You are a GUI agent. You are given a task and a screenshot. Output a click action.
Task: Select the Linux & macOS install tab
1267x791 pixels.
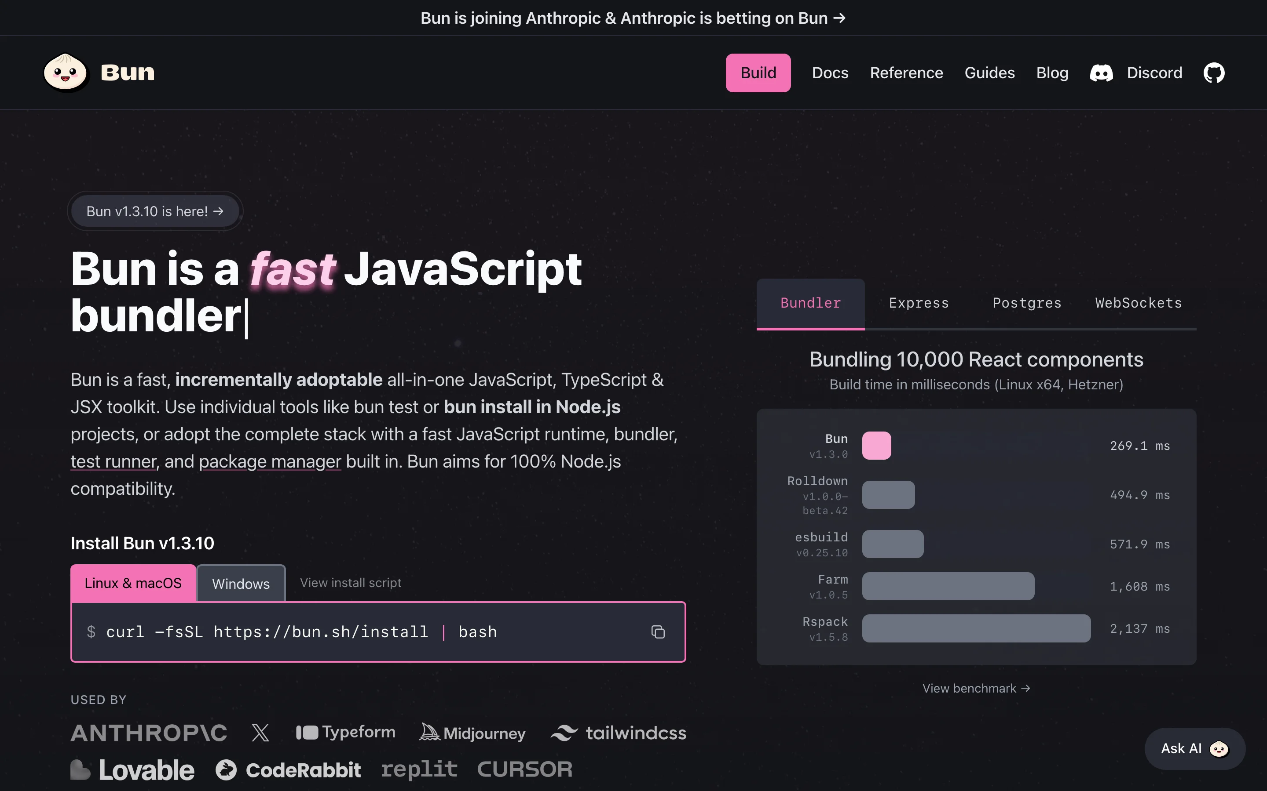pos(133,583)
